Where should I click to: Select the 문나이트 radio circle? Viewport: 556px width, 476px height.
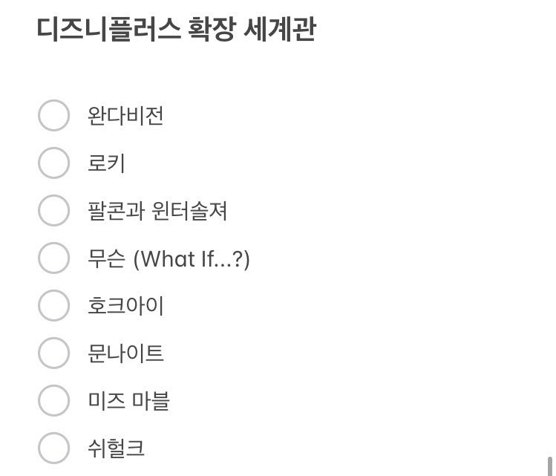[x=53, y=353]
